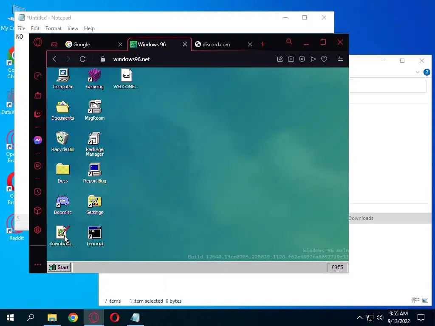The image size is (435, 326).
Task: Go back in Opera browser
Action: [x=55, y=59]
